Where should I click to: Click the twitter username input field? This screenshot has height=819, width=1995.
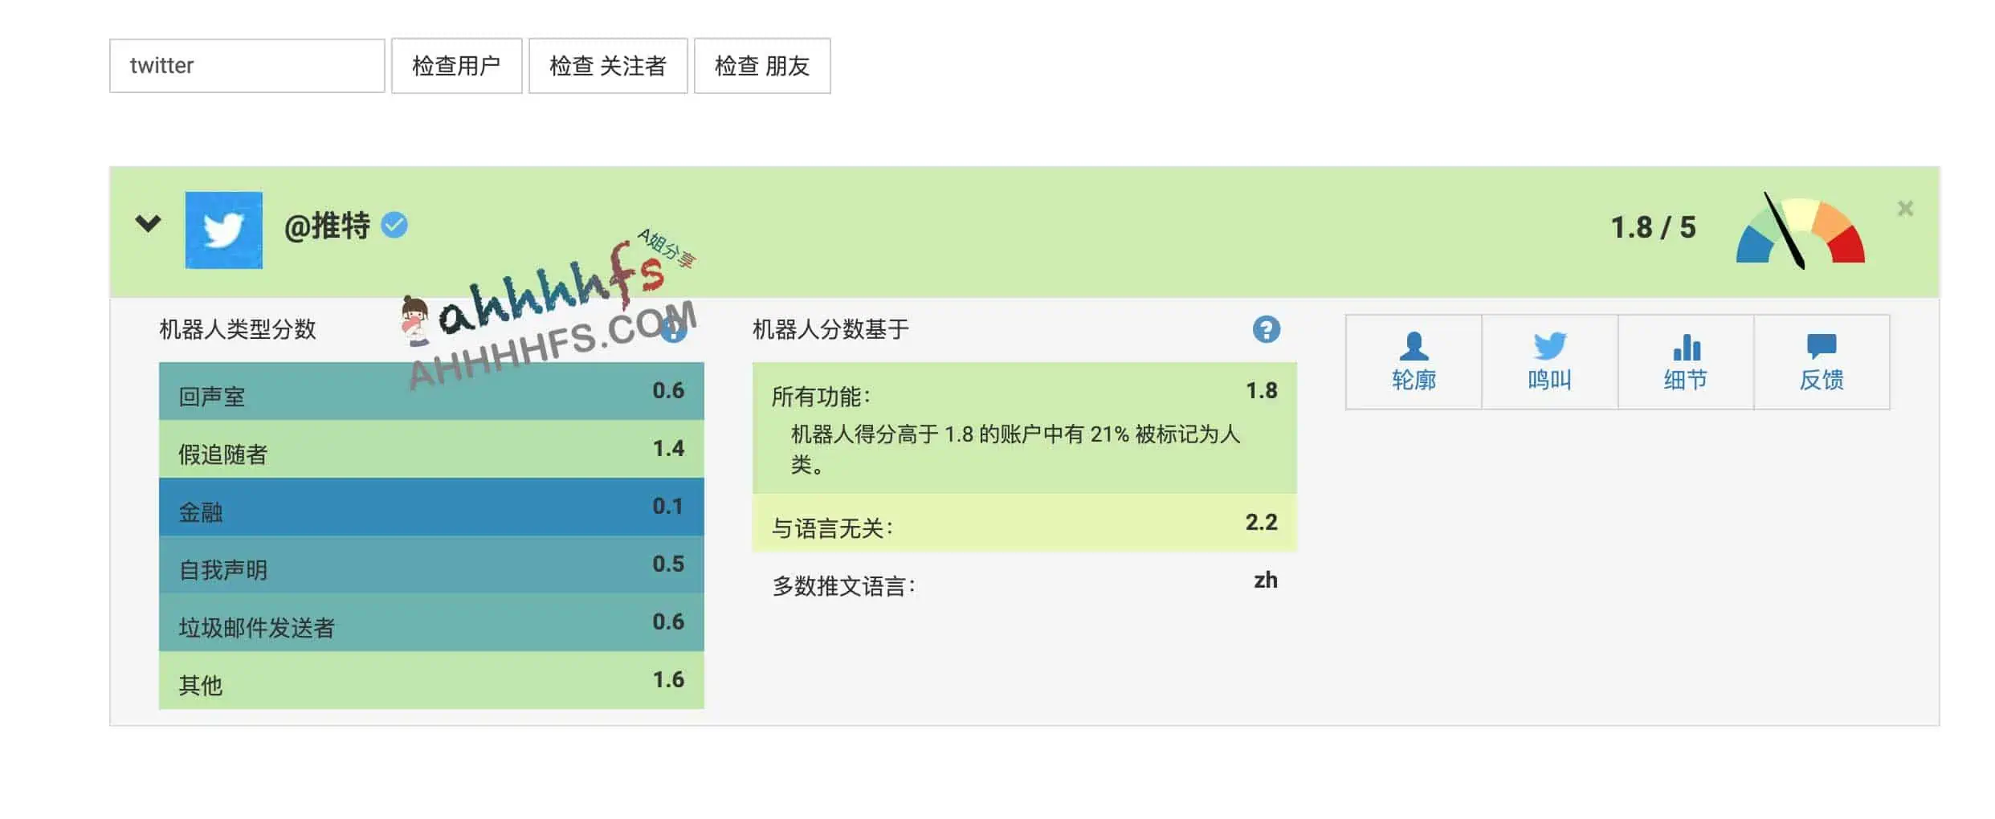247,65
